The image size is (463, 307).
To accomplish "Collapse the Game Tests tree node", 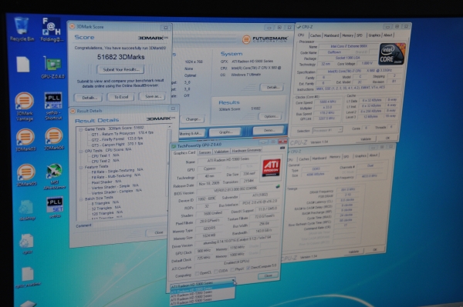I will click(80, 130).
